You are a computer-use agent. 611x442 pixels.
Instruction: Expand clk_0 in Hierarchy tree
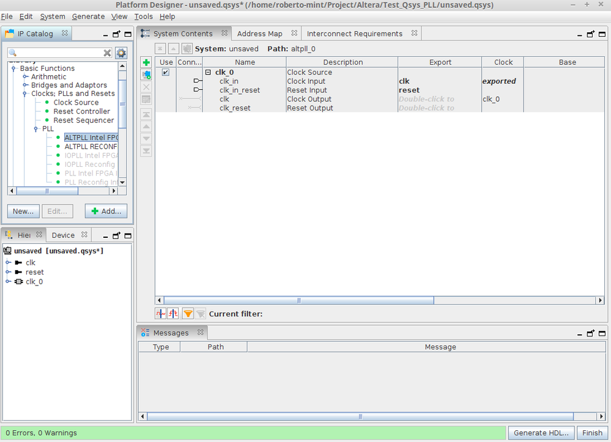click(x=8, y=281)
